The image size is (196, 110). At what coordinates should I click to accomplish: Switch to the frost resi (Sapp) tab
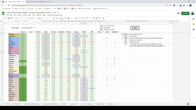[87, 104]
